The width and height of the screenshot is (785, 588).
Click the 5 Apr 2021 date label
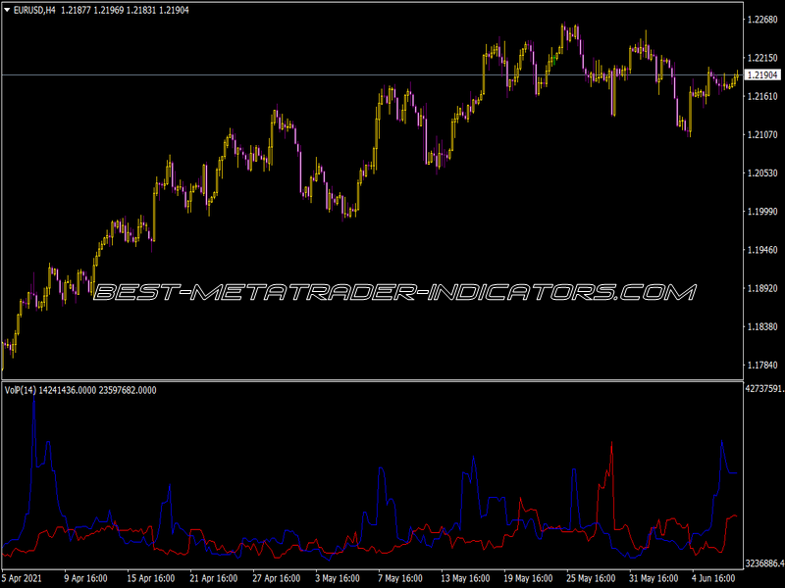click(22, 578)
